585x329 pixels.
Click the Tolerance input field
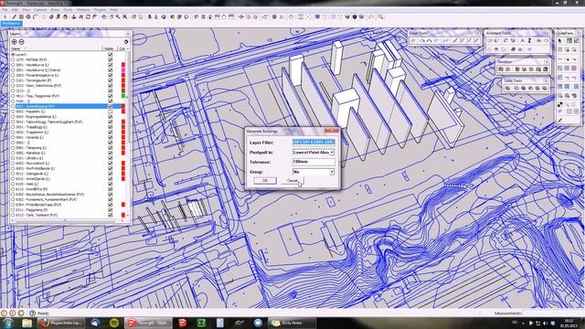(x=314, y=162)
